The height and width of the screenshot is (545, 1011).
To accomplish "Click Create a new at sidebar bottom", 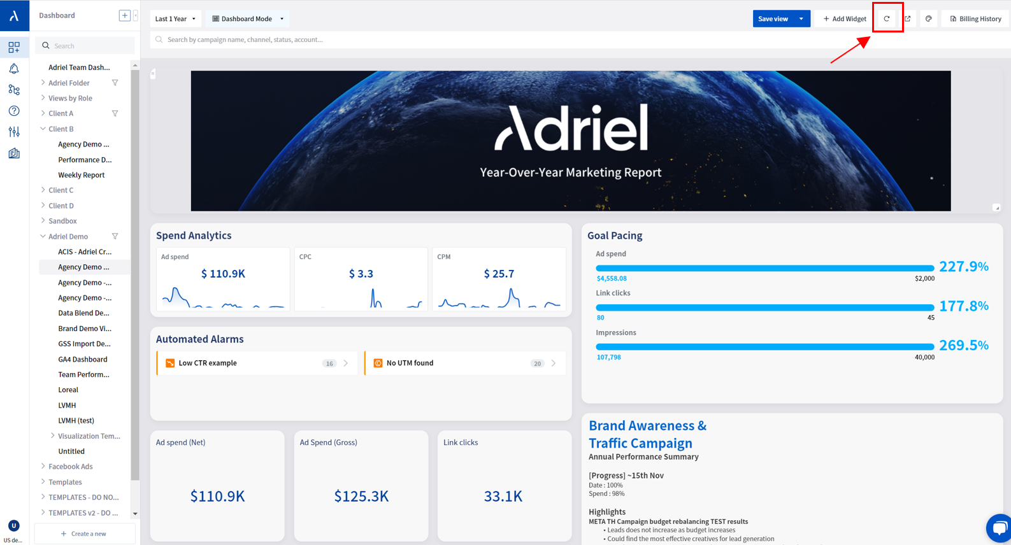I will coord(84,534).
